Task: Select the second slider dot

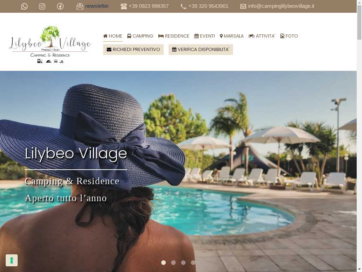Action: pyautogui.click(x=173, y=262)
